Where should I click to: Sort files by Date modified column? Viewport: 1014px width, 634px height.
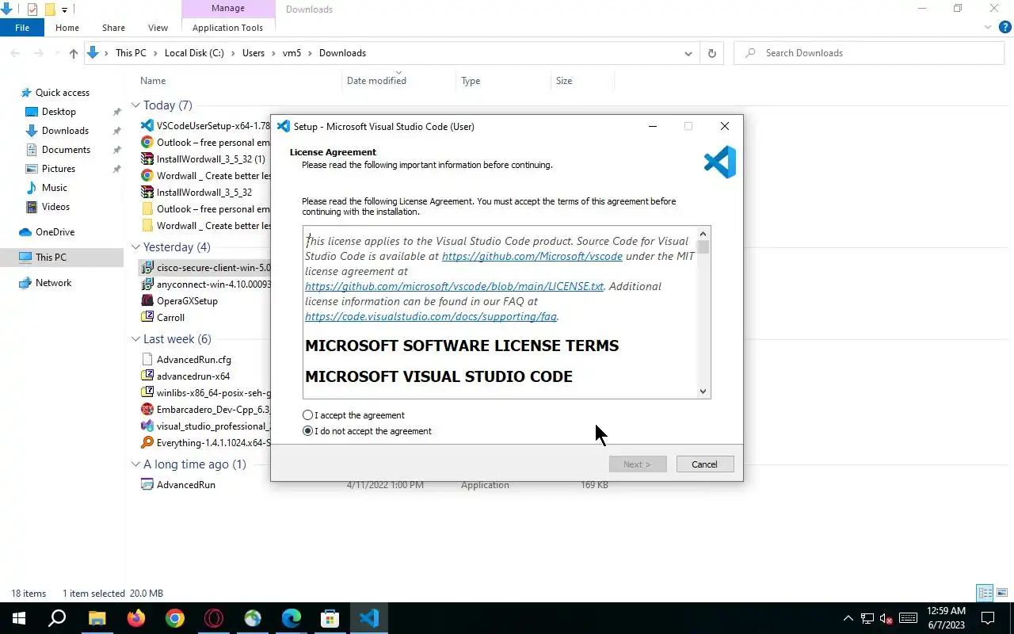click(x=376, y=81)
